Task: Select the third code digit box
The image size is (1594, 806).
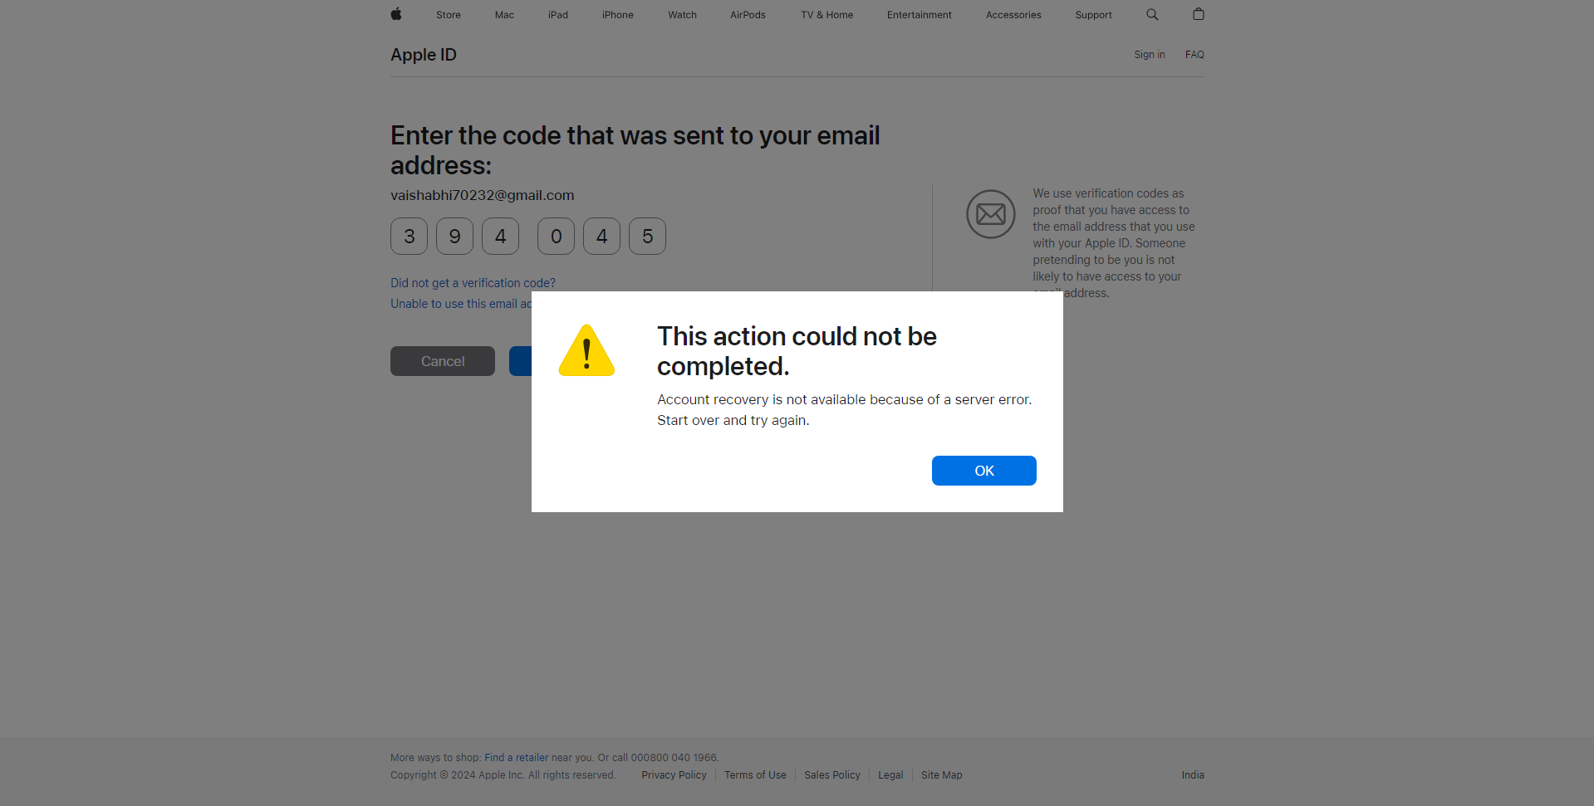Action: pyautogui.click(x=501, y=237)
